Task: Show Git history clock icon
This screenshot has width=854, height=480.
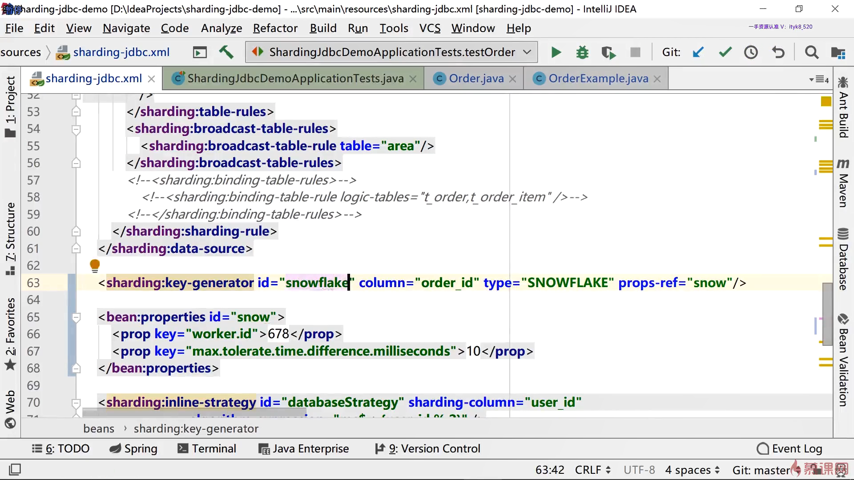Action: pos(751,52)
